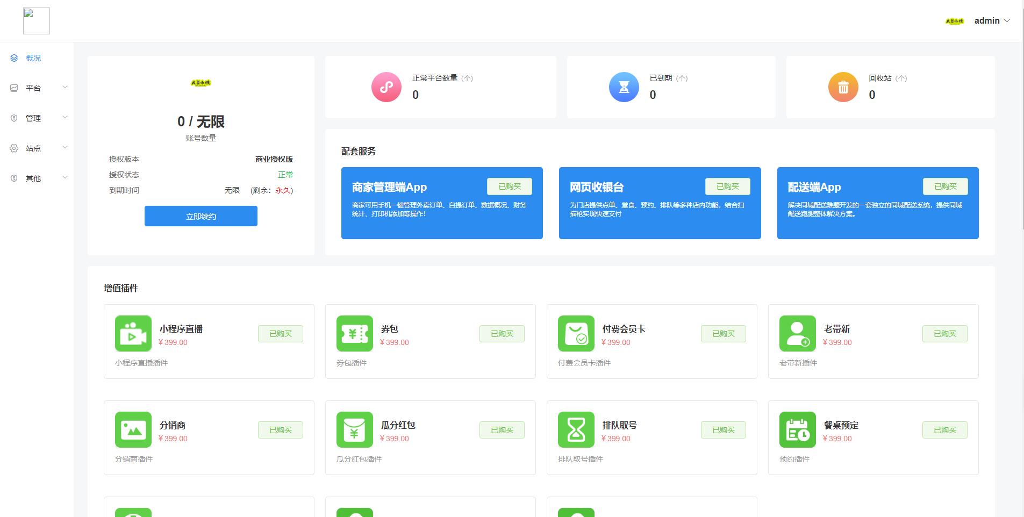Click 已购买 for 小程序直播 plugin
The height and width of the screenshot is (517, 1024).
281,334
